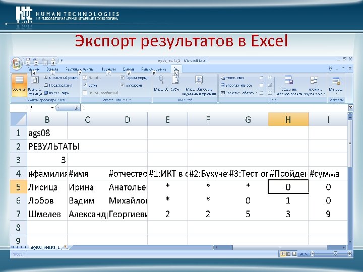Toggle the Headings checkbox

pyautogui.click(x=123, y=85)
